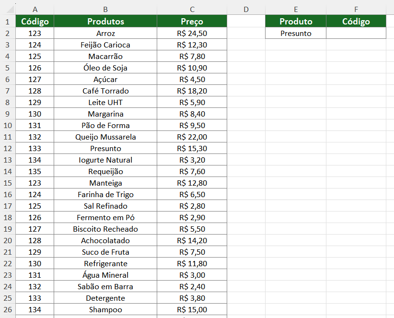Select the Shampoo product cell
Viewport: 394px width, 318px height.
[105, 310]
